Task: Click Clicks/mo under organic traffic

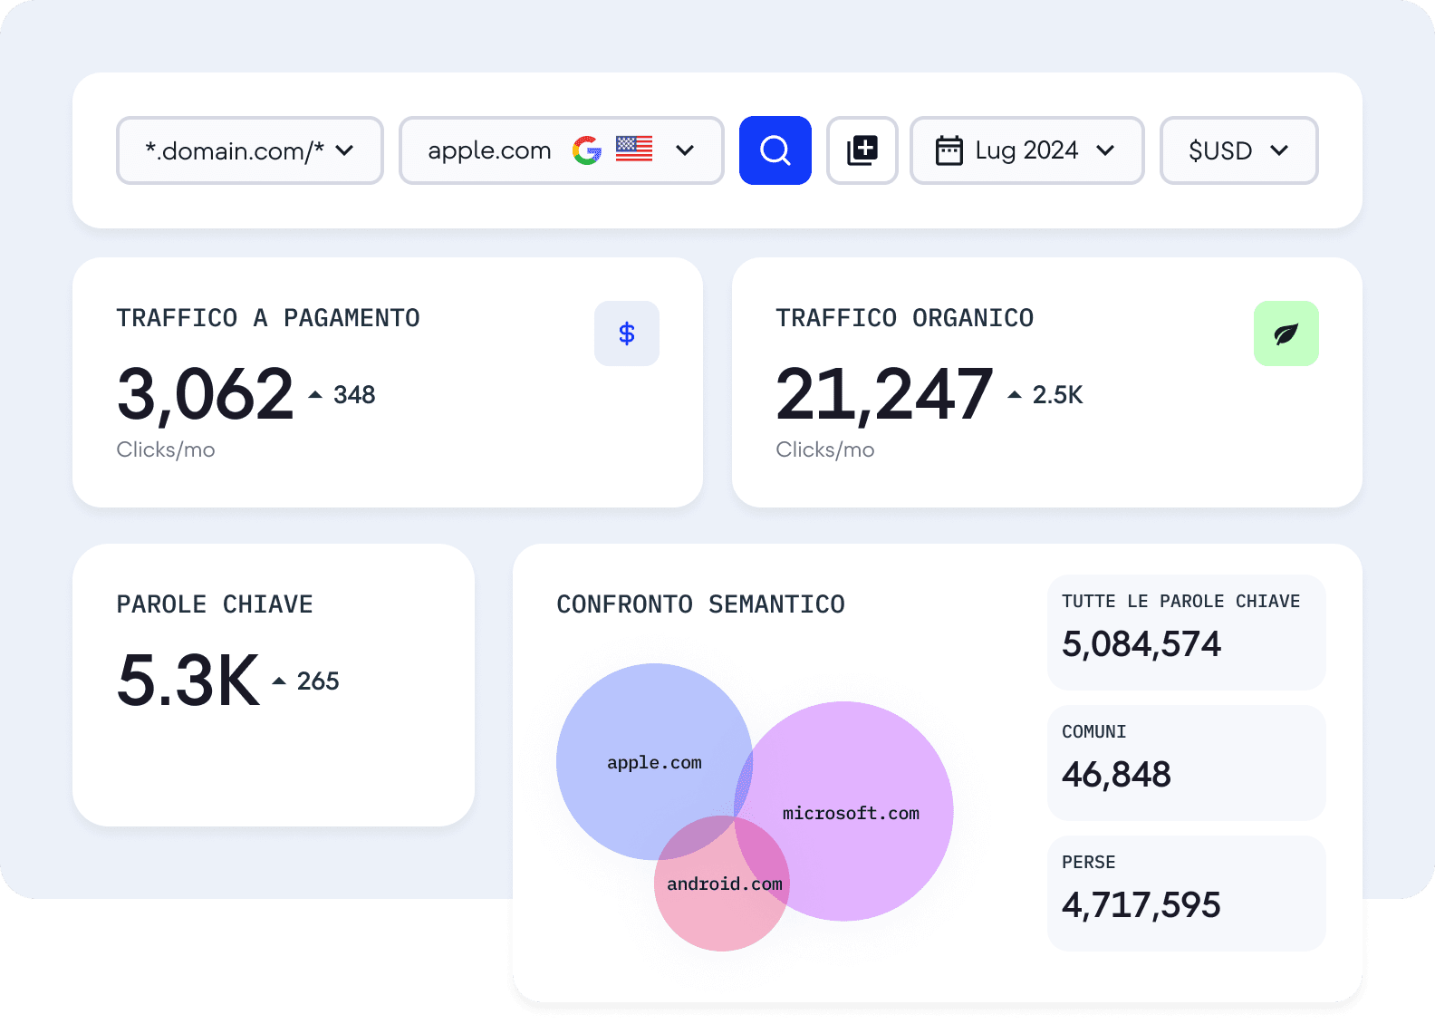Action: point(825,450)
